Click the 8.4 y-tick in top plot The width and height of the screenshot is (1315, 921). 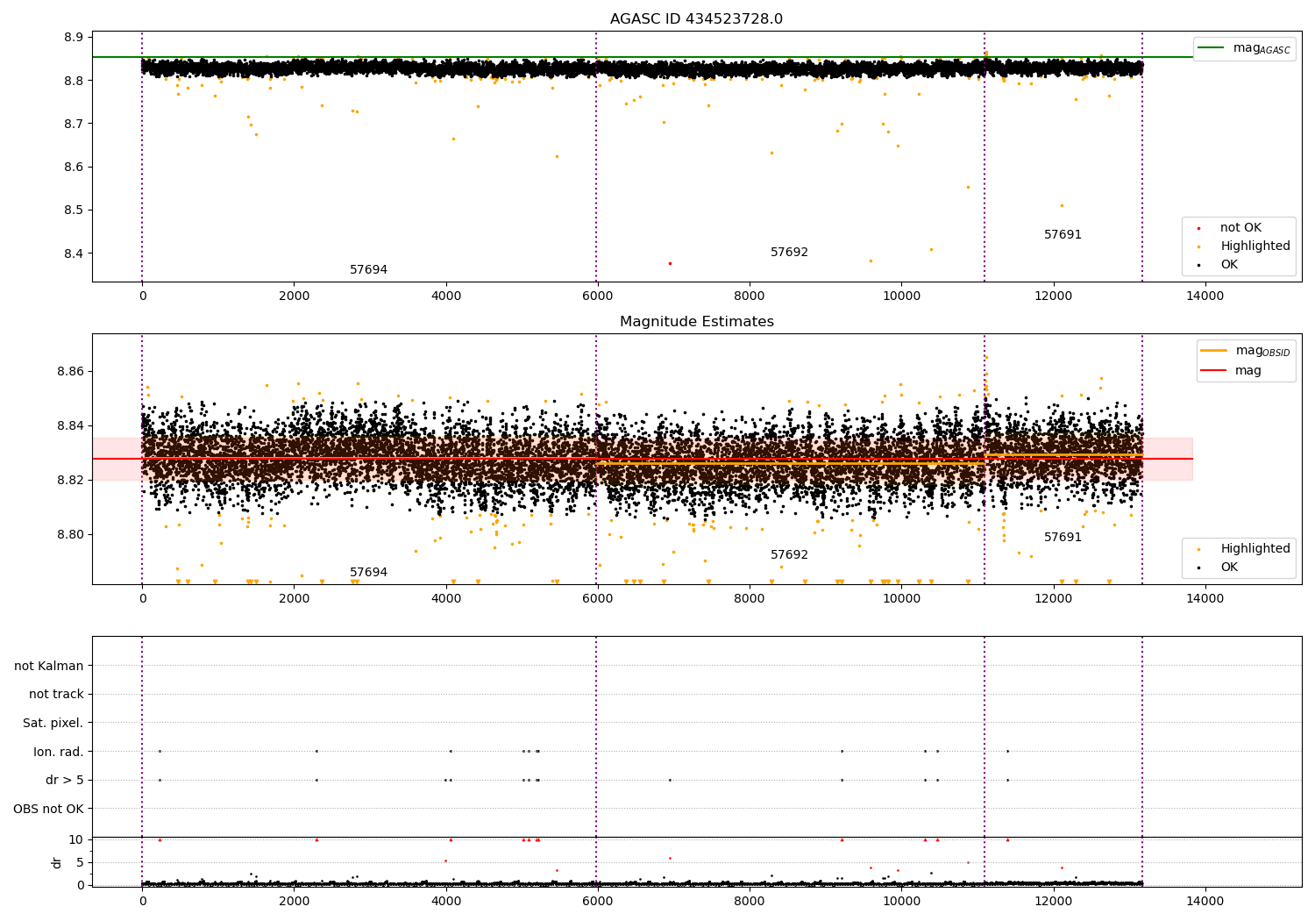pos(73,253)
